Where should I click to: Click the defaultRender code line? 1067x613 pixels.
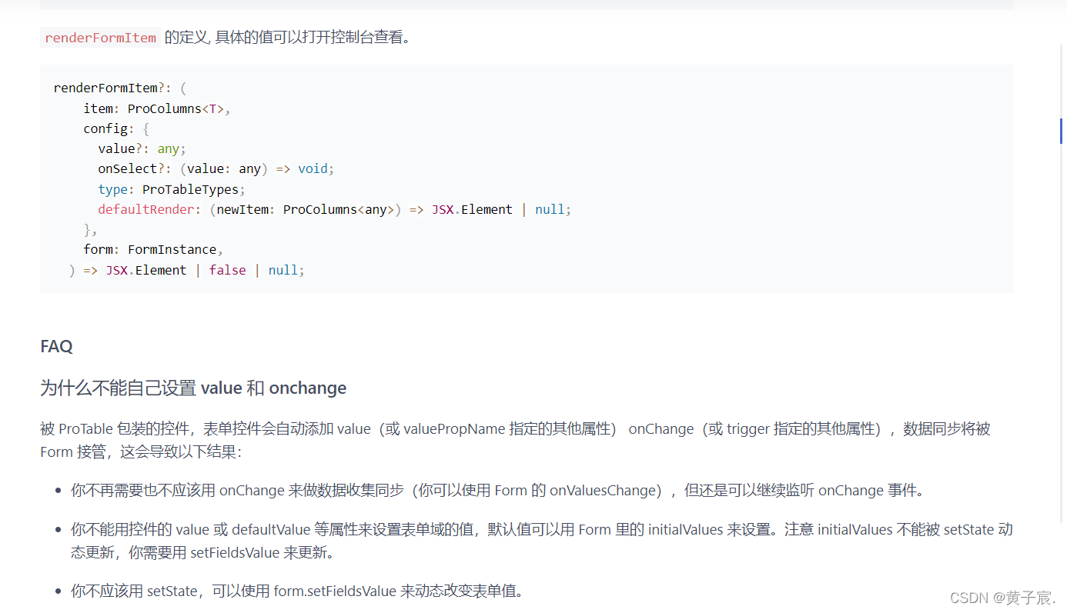click(335, 209)
